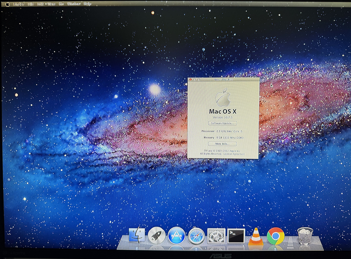This screenshot has height=259, width=351.
Task: Close the About This Mac window
Action: point(190,80)
